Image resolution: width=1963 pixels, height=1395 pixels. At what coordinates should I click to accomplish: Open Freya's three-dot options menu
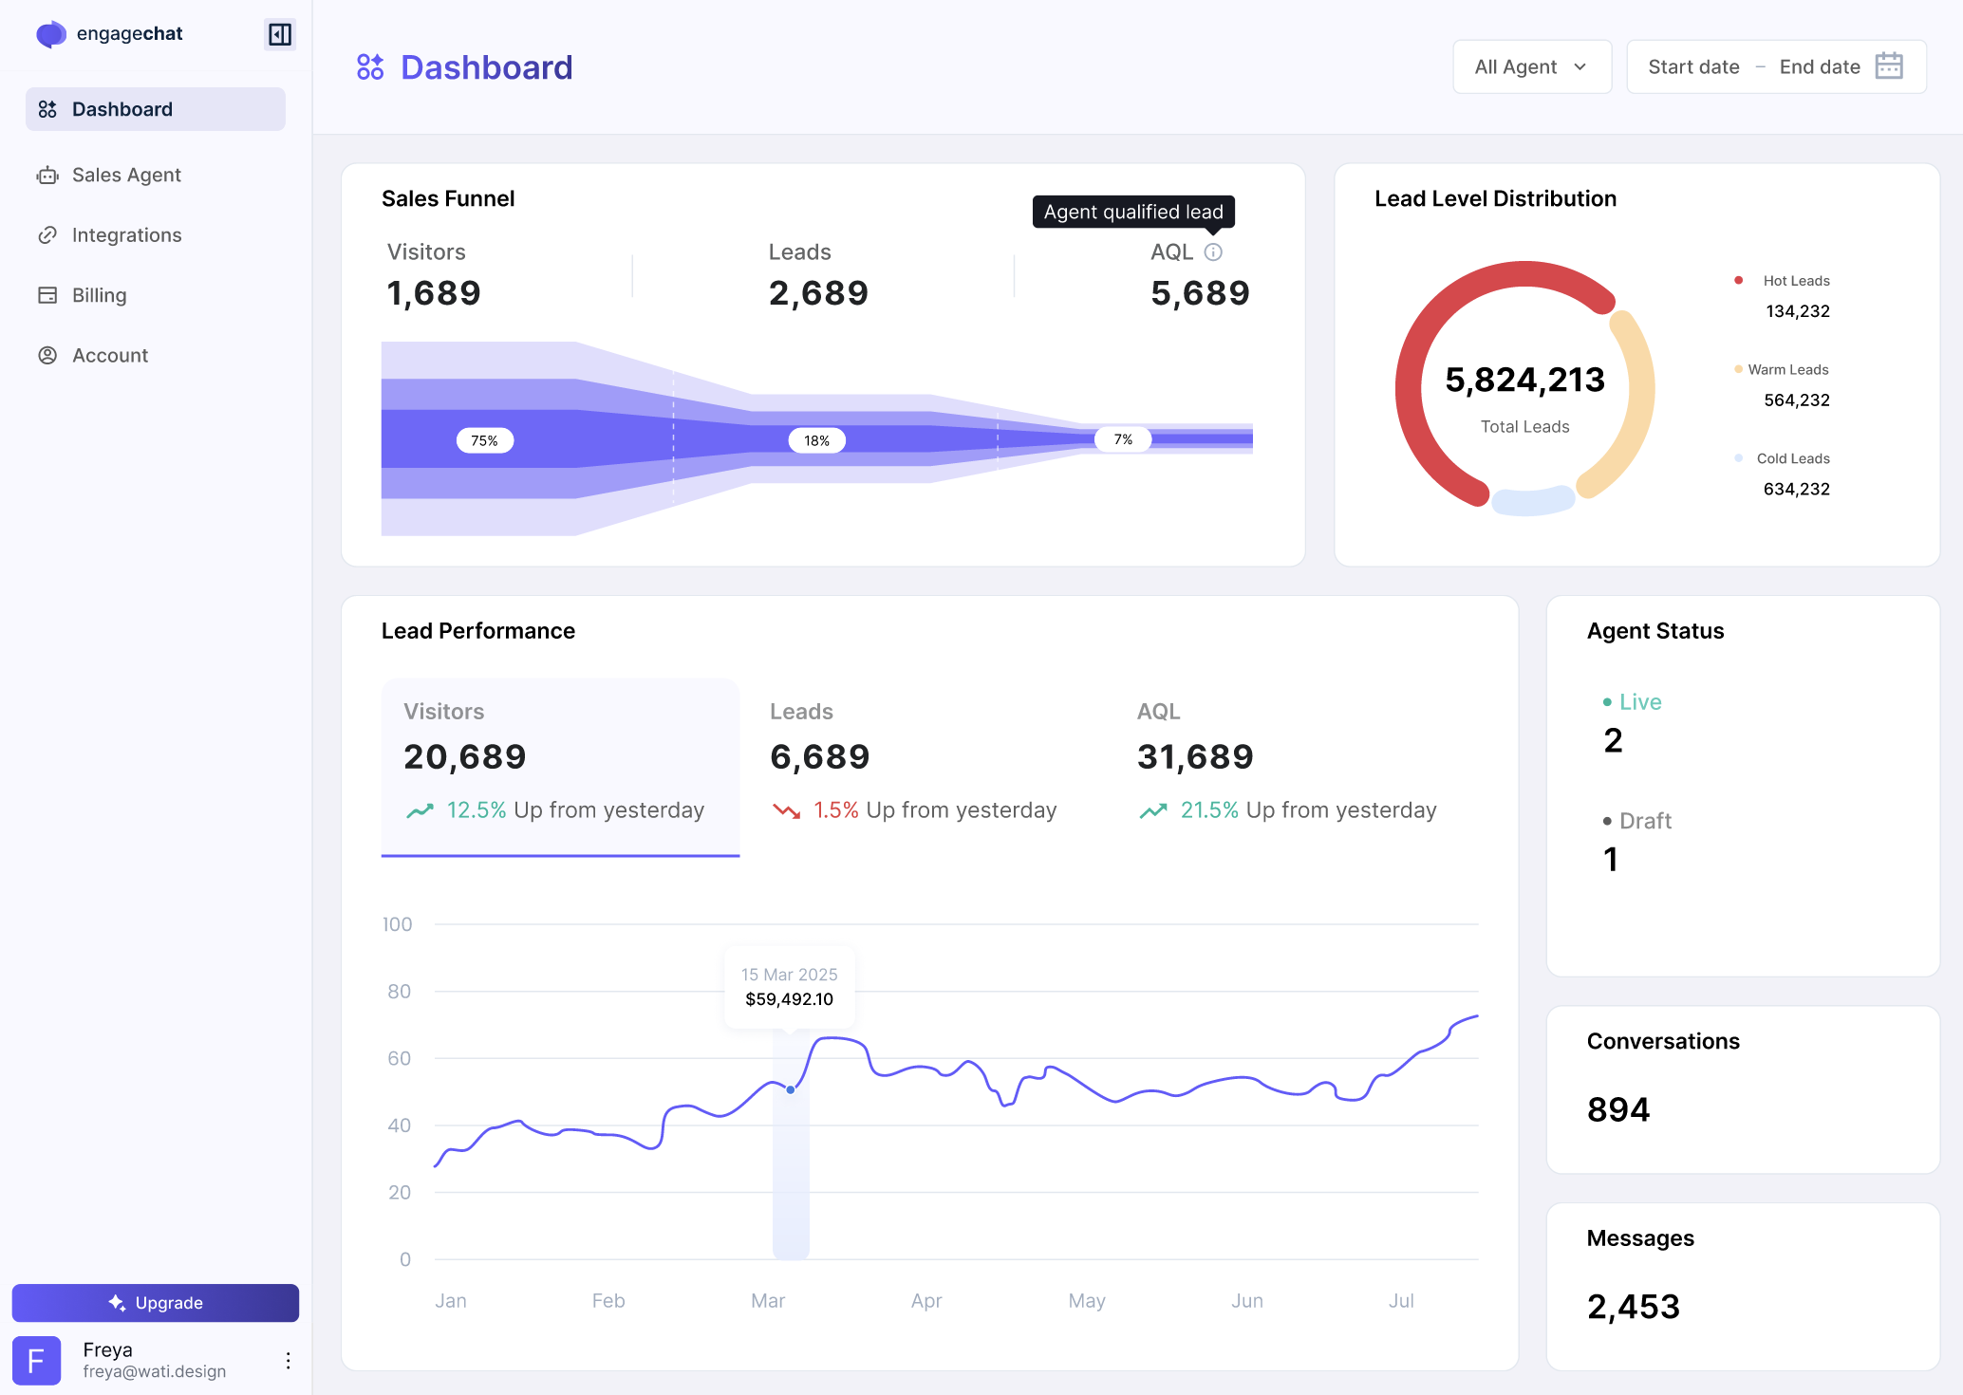[288, 1361]
